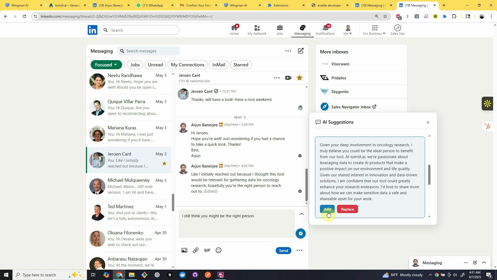
Task: Switch to Extensions browser tab
Action: [286, 5]
